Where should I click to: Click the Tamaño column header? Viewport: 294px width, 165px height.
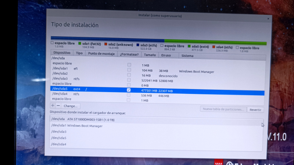click(150, 55)
